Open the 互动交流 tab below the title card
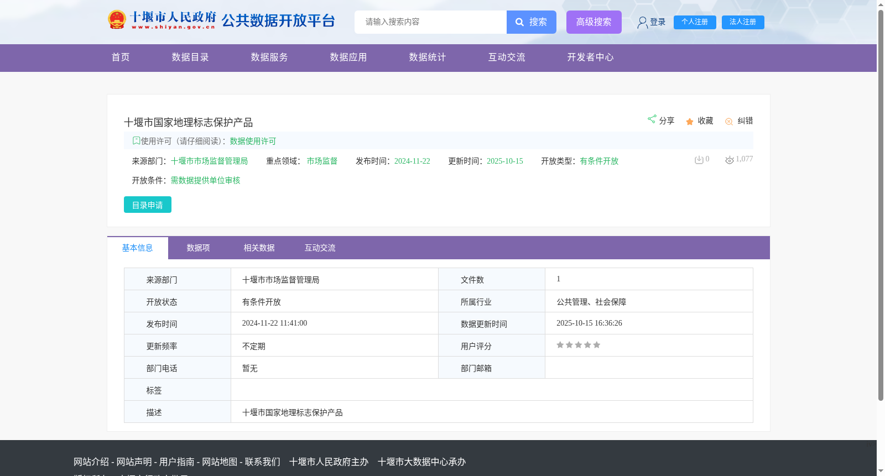This screenshot has height=476, width=885. pos(320,248)
